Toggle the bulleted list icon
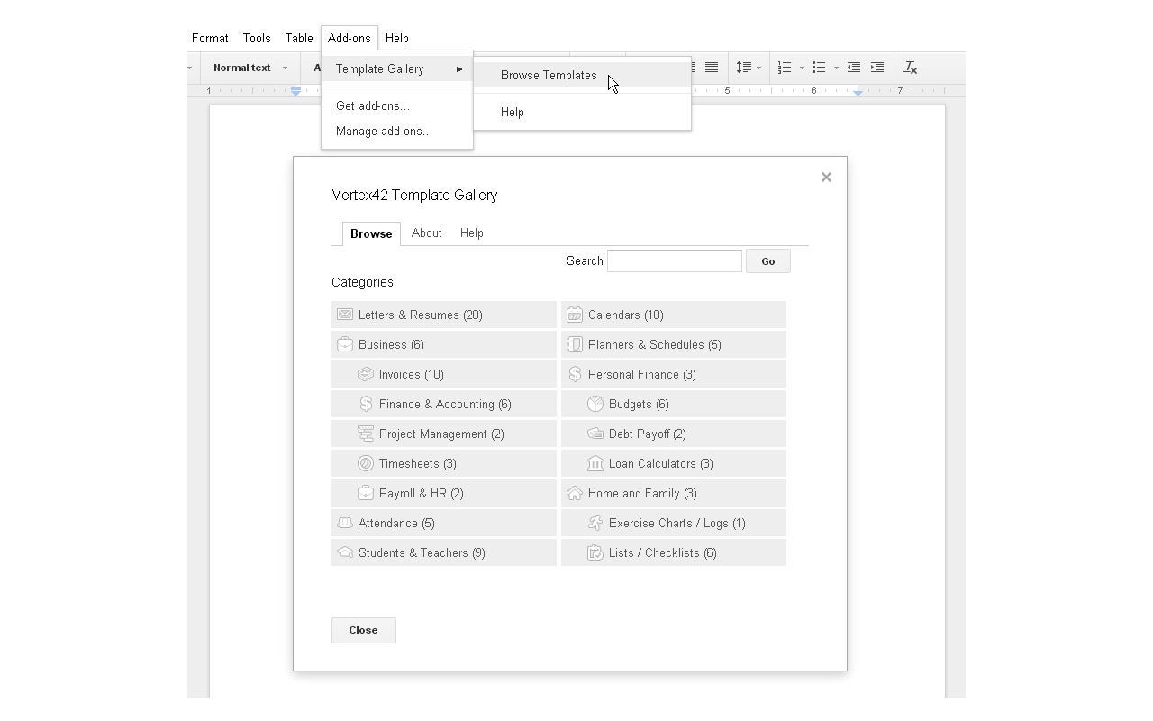1153x721 pixels. 819,68
